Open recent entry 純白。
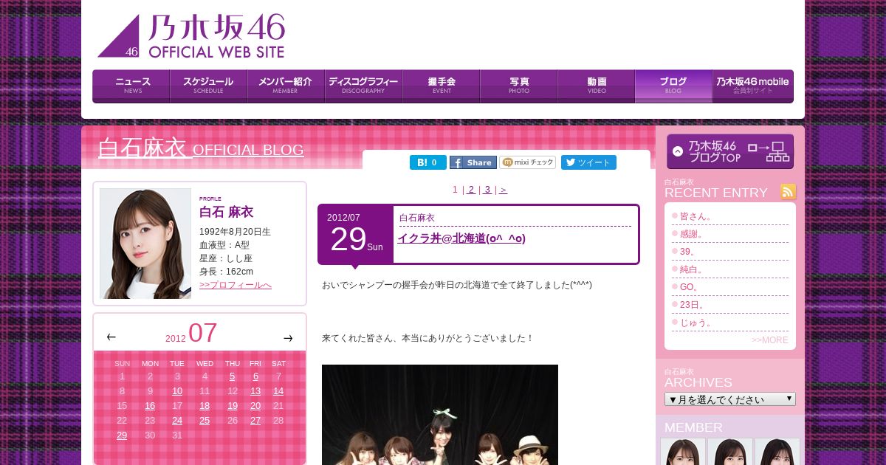 pos(692,269)
